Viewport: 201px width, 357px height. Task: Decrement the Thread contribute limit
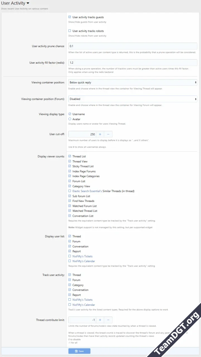[x=108, y=320]
